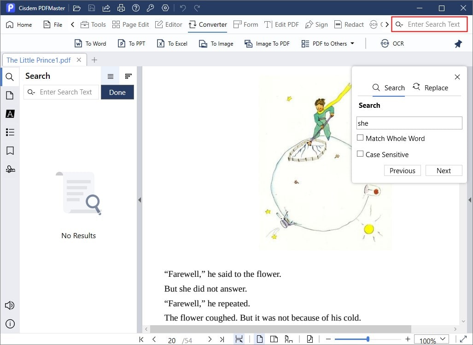Click the Share icon in title bar
Image resolution: width=473 pixels, height=345 pixels.
[106, 8]
